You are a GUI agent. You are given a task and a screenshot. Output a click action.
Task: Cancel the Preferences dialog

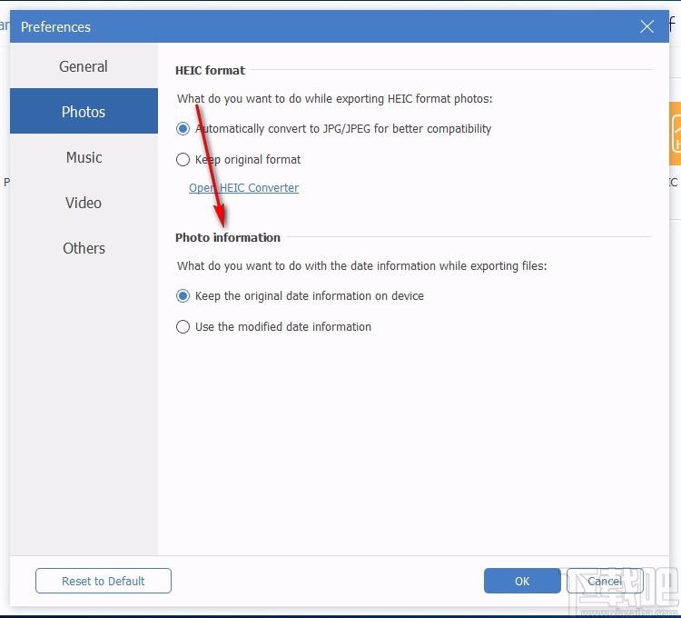[x=605, y=581]
